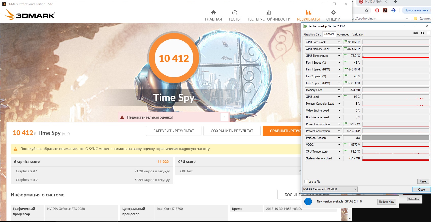This screenshot has height=222, width=443.
Task: Click the blue globe extension icon
Action: click(393, 10)
